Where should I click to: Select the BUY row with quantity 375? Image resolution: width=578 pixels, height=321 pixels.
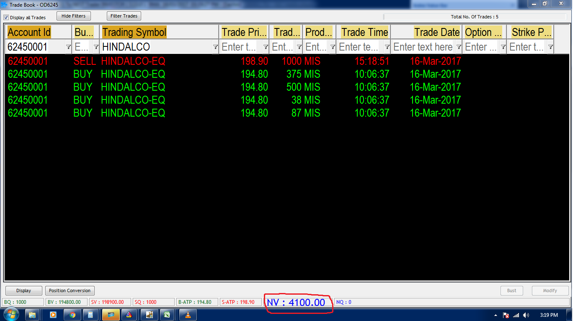click(287, 74)
